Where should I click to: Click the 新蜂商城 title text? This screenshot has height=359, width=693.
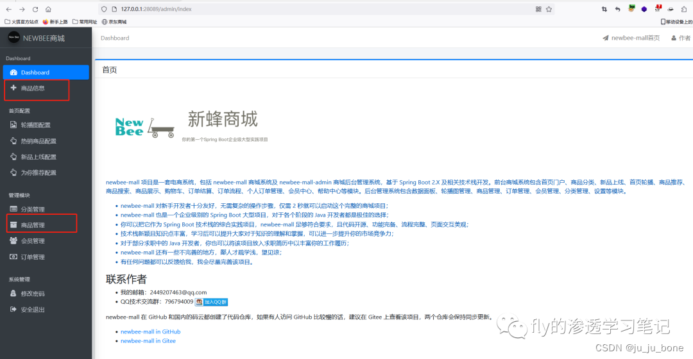(222, 119)
